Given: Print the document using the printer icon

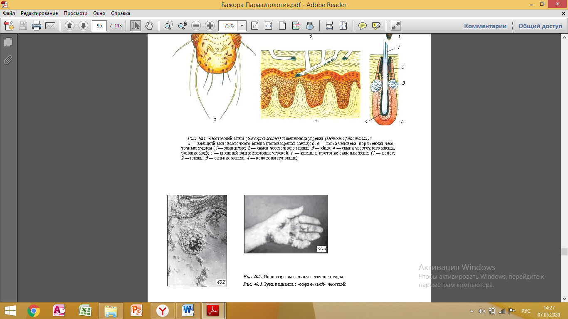Looking at the screenshot, I should click(37, 26).
